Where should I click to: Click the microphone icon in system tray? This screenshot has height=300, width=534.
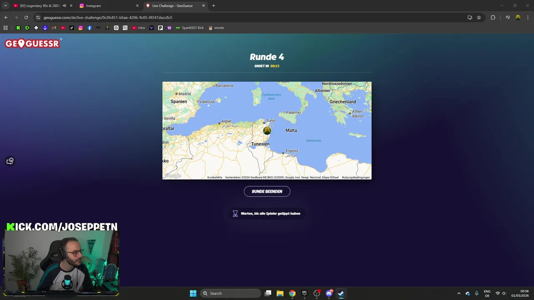pyautogui.click(x=477, y=293)
